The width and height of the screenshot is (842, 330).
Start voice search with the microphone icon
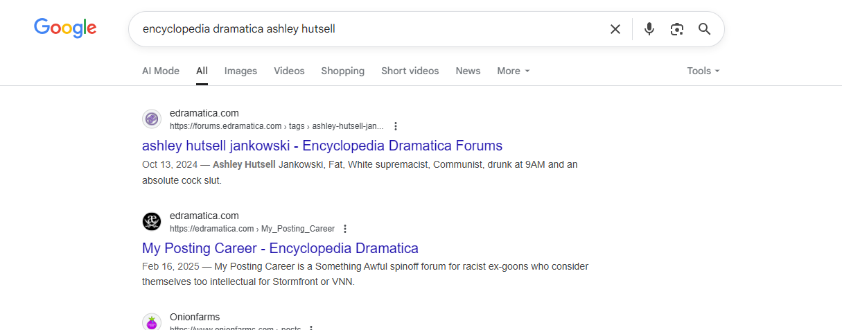click(x=649, y=29)
